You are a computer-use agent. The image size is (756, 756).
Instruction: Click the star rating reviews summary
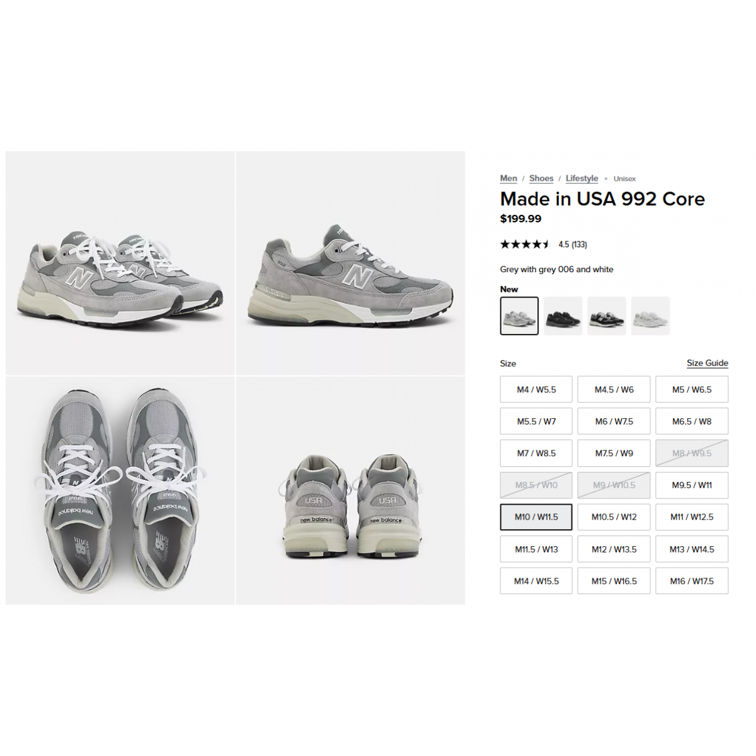tap(544, 244)
